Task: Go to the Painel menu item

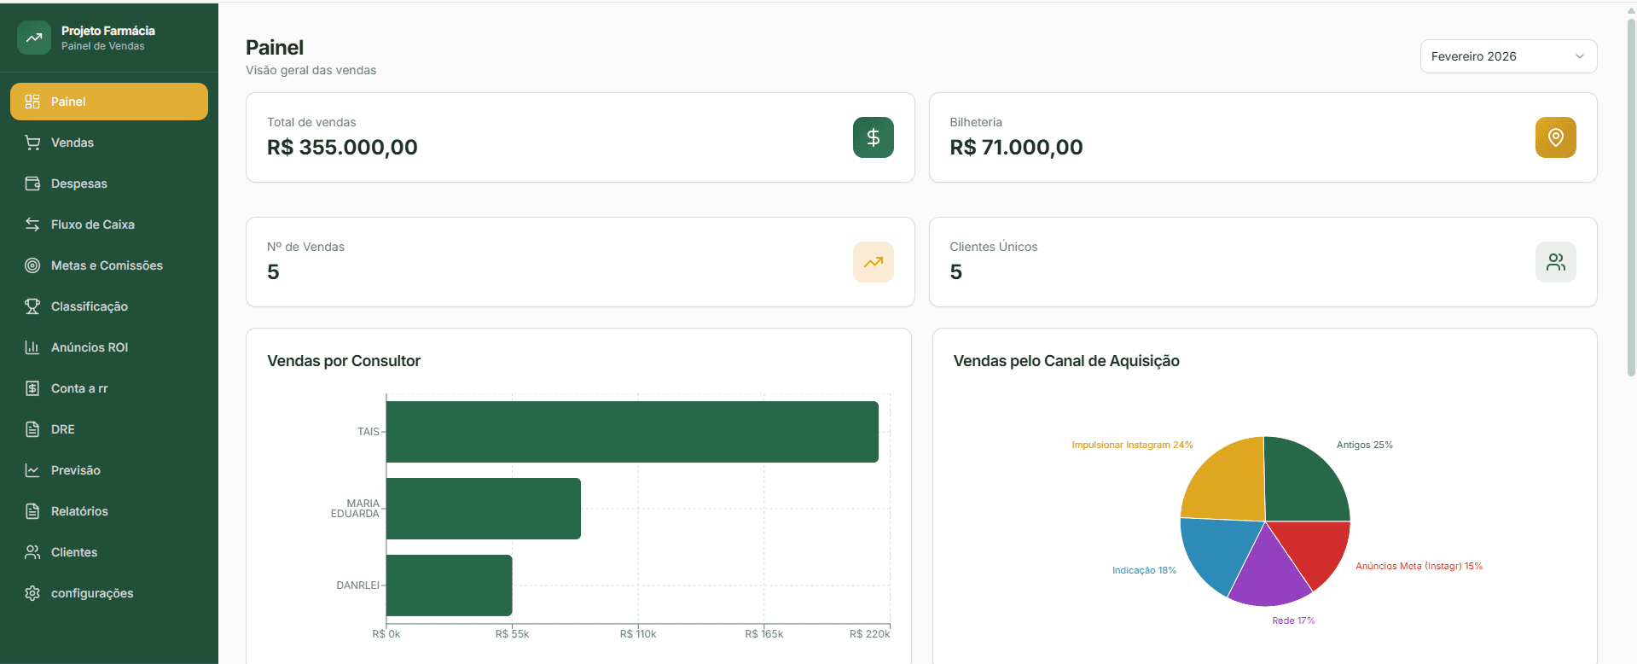Action: click(109, 102)
